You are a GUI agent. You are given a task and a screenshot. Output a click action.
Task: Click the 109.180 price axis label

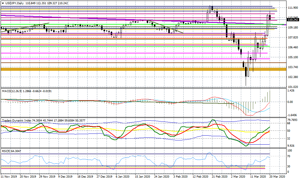click(293, 27)
